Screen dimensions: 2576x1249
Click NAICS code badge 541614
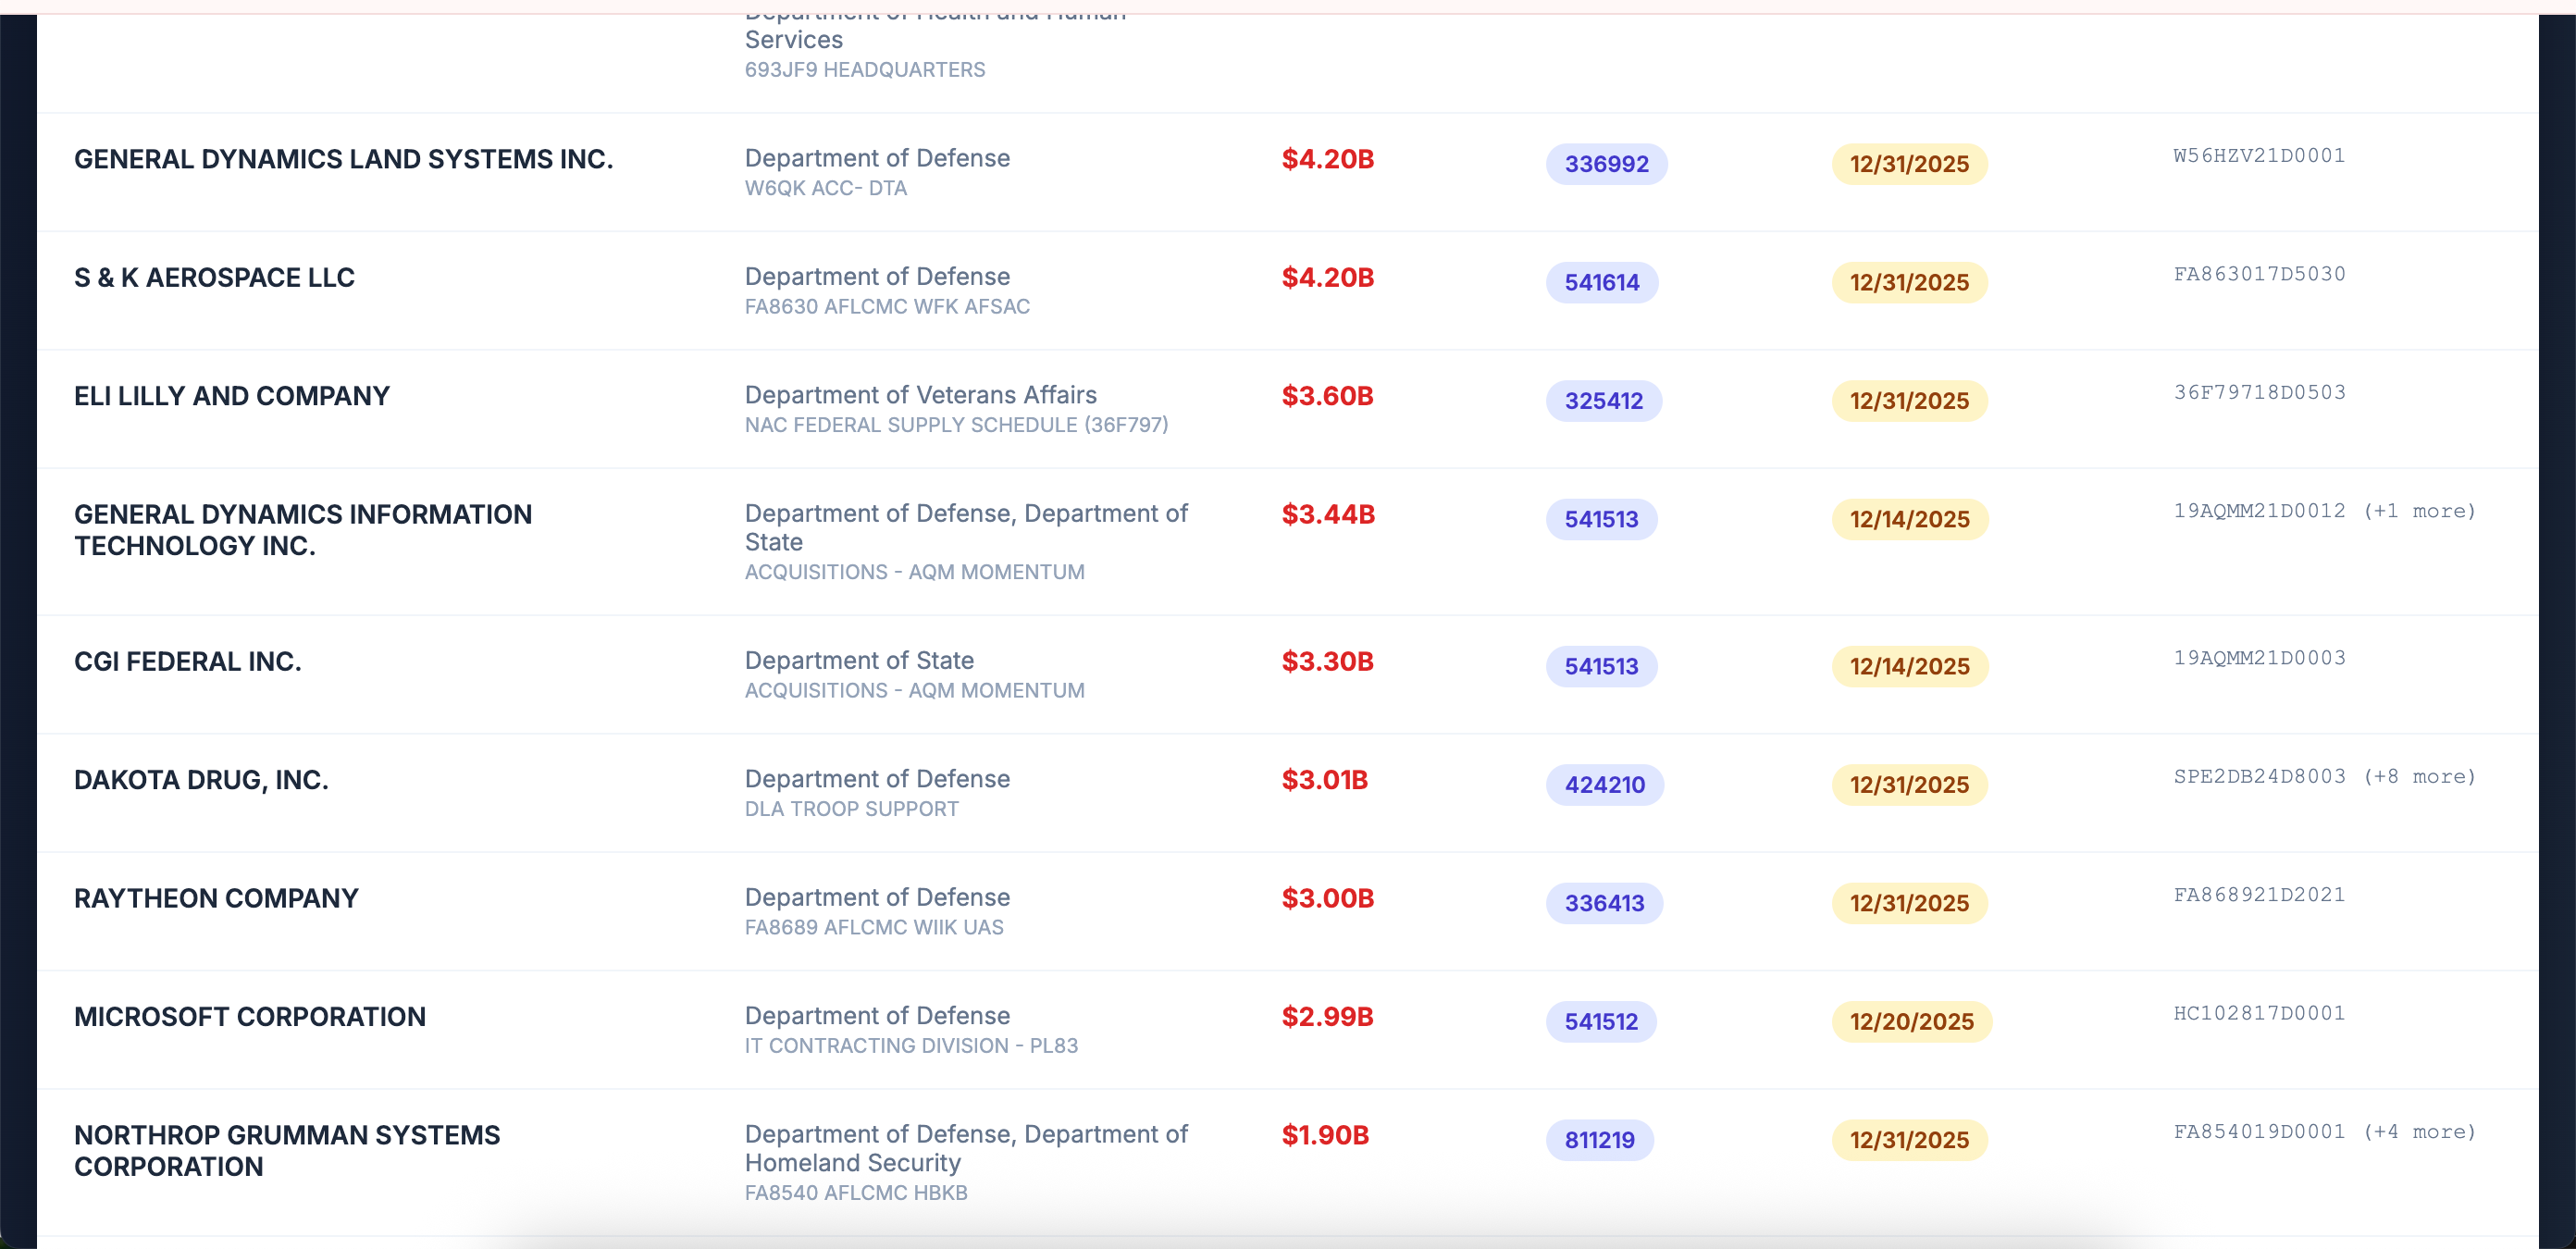1600,282
